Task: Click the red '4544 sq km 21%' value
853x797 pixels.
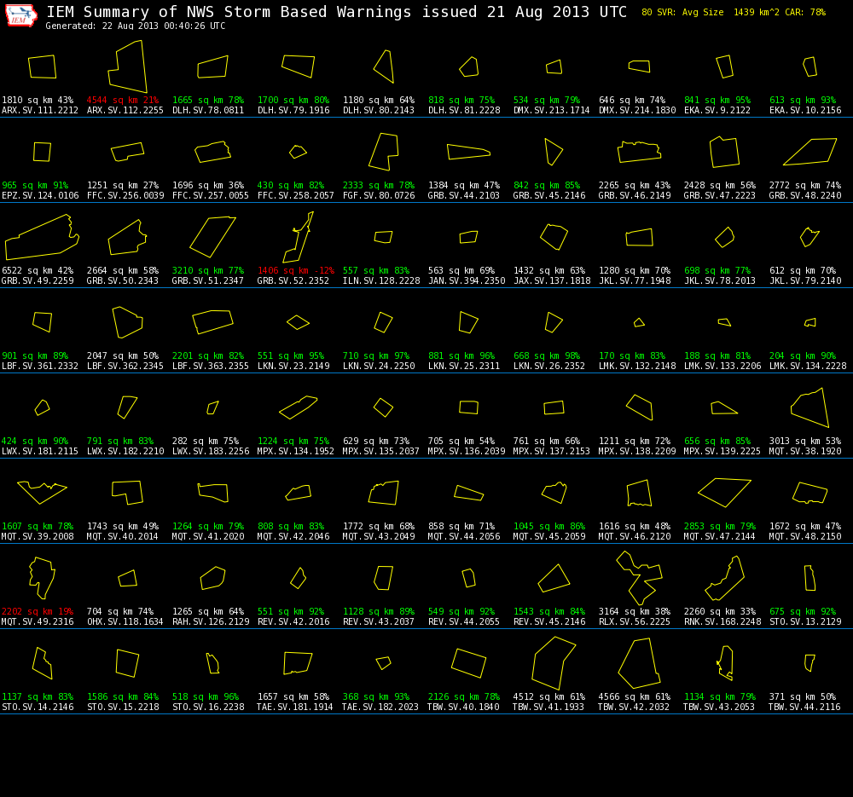Action: click(122, 100)
